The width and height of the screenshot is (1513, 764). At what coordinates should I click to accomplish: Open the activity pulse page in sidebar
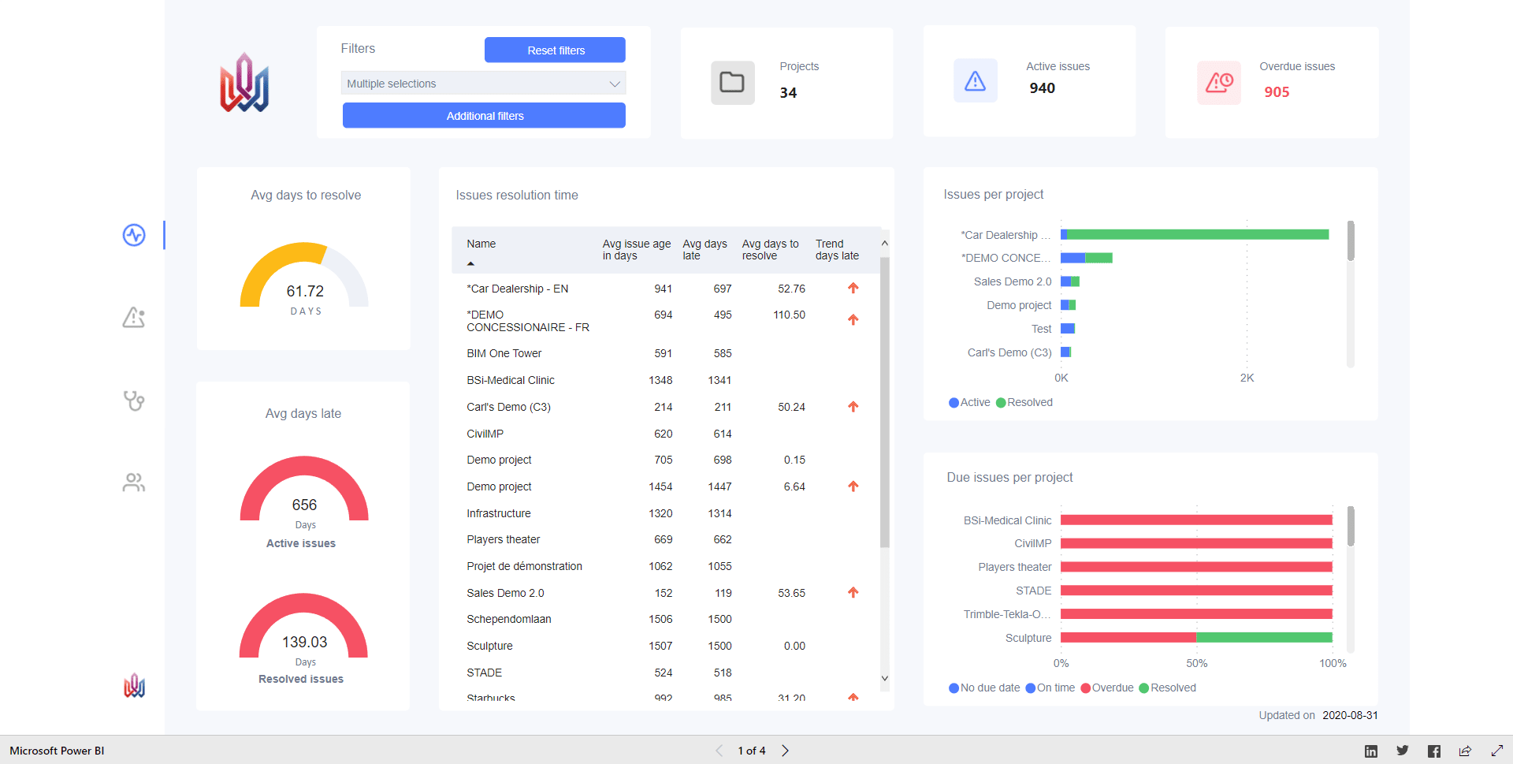coord(134,235)
